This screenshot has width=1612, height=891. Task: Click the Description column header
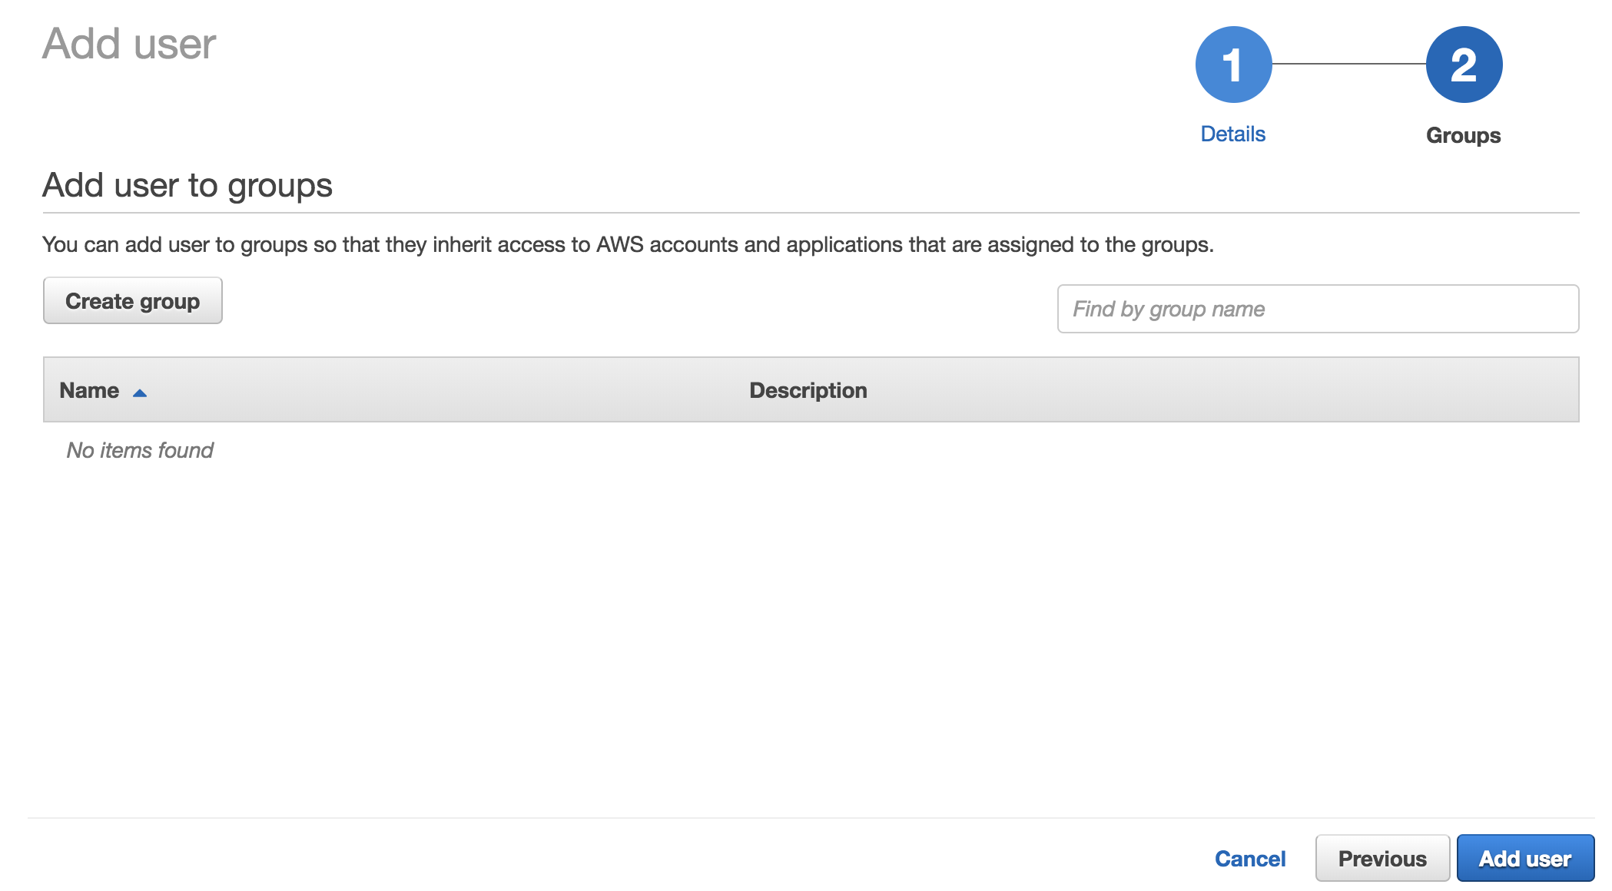click(808, 390)
